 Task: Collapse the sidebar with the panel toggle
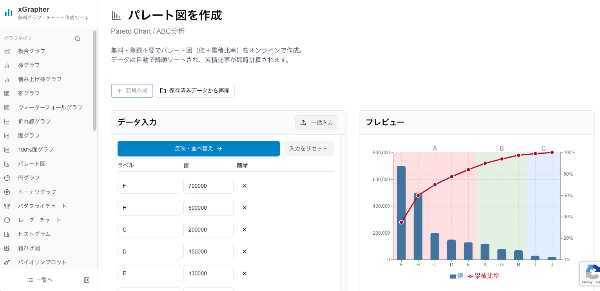tap(86, 280)
